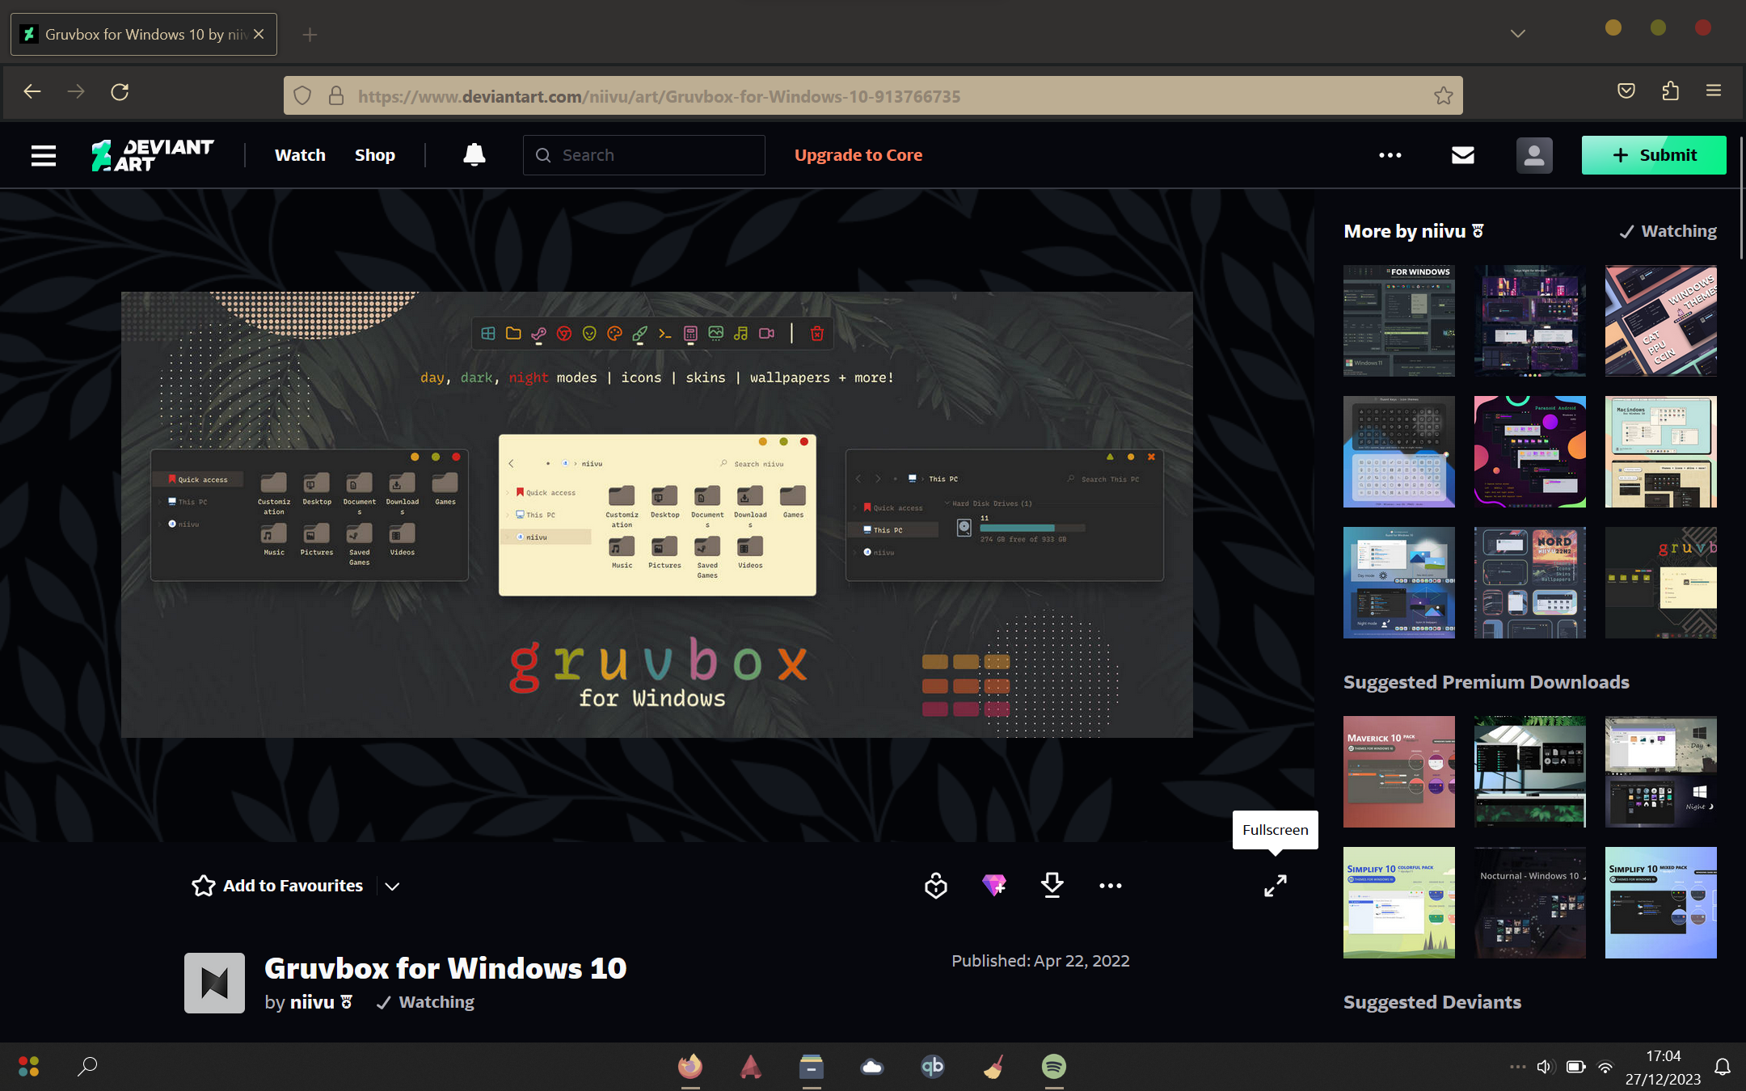Open the Upgrade to Core link

tap(858, 154)
